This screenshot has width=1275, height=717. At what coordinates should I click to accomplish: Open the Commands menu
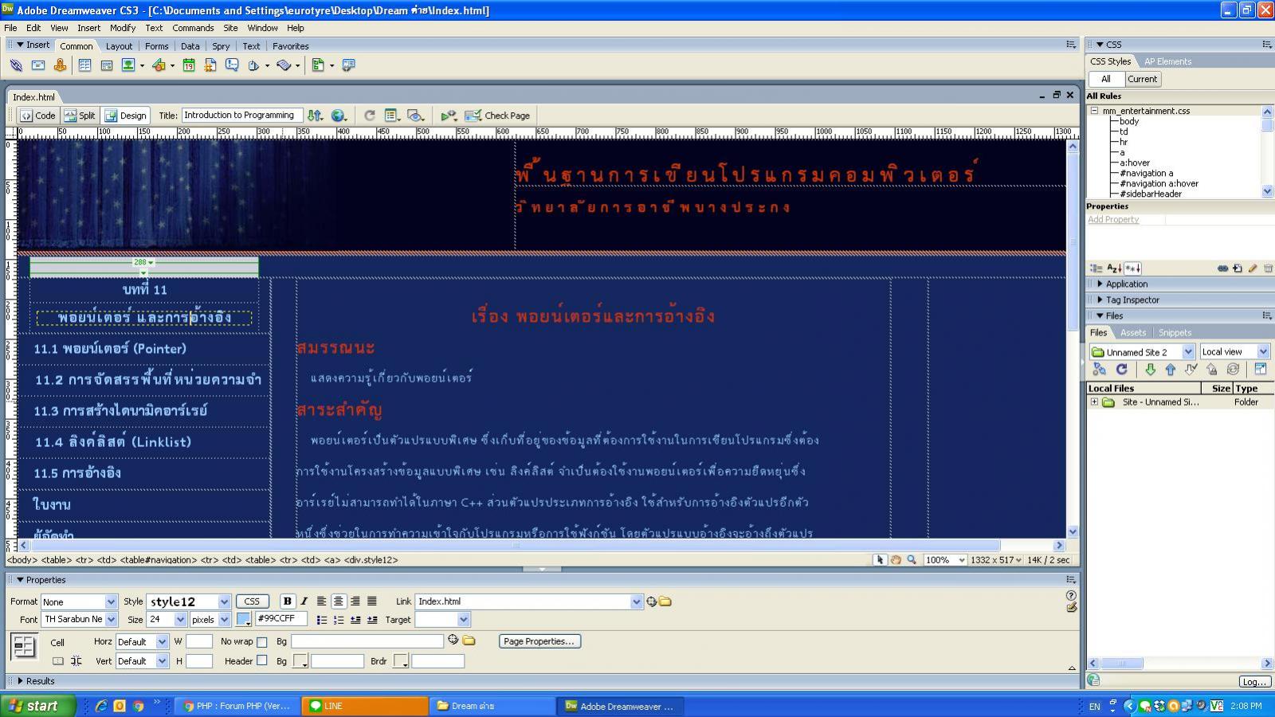[x=193, y=28]
